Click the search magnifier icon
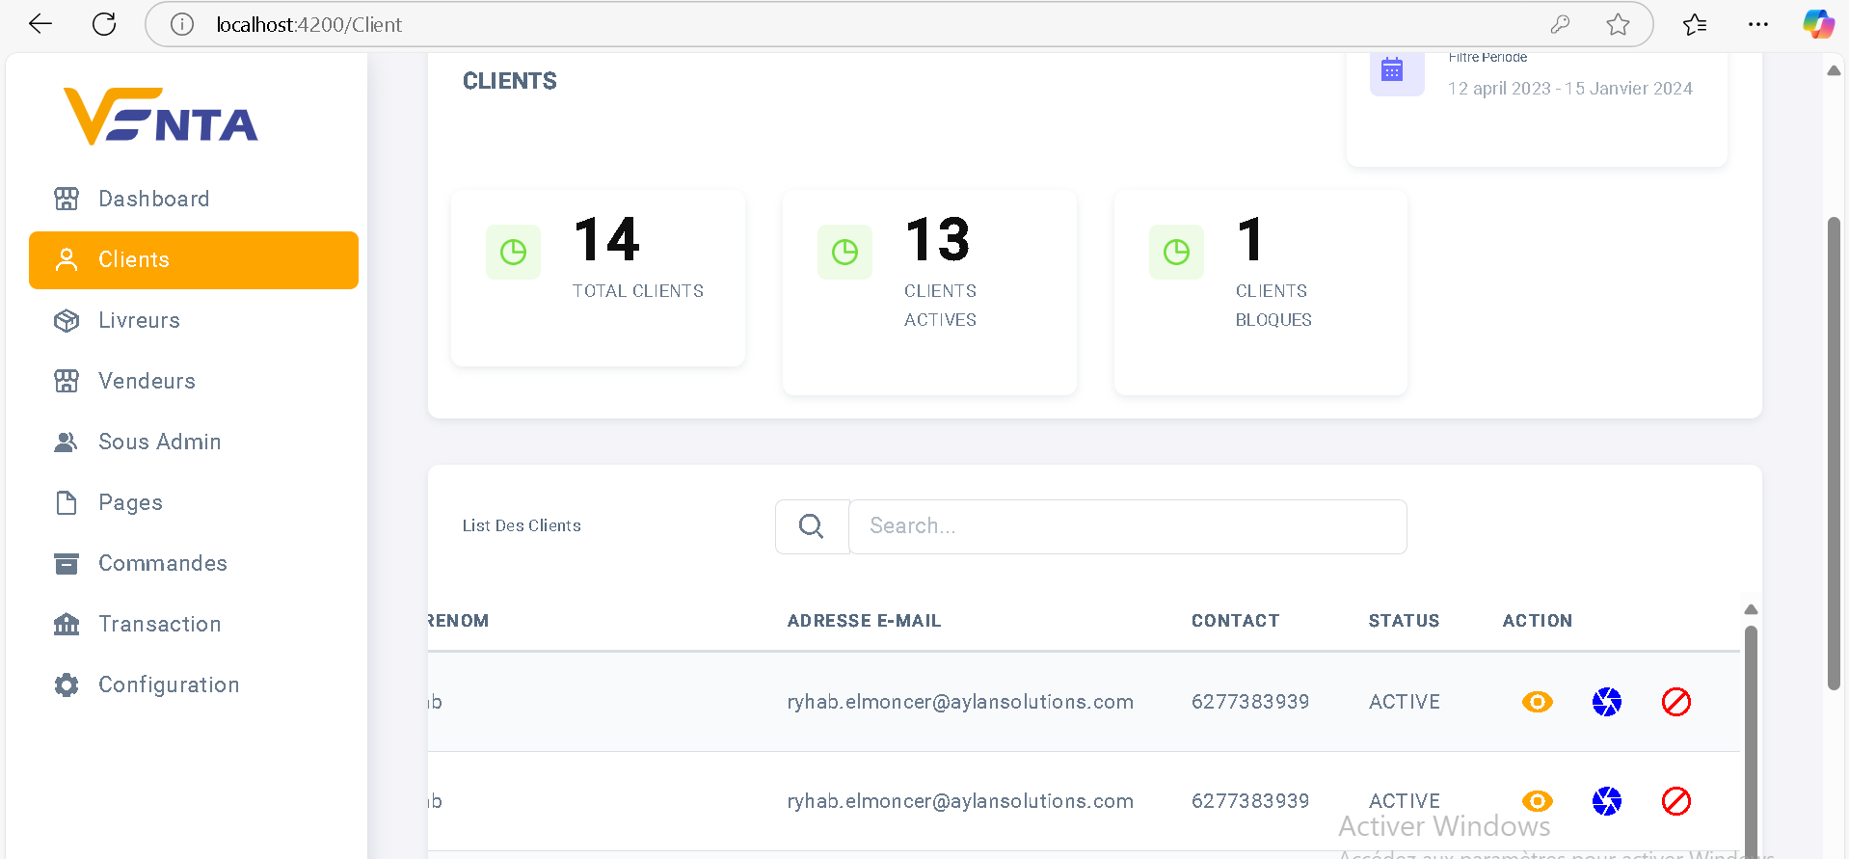This screenshot has height=859, width=1849. click(x=812, y=526)
